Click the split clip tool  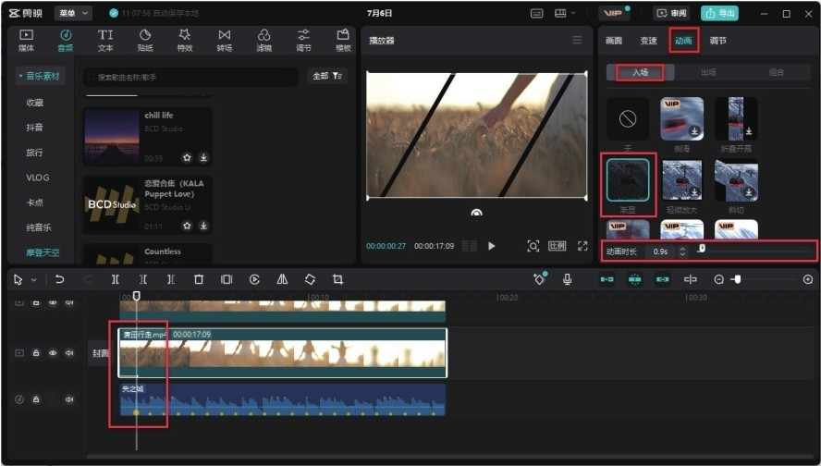pyautogui.click(x=116, y=279)
